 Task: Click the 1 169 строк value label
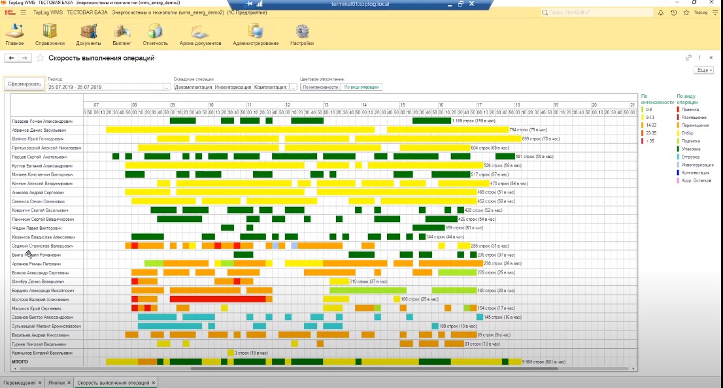[473, 121]
